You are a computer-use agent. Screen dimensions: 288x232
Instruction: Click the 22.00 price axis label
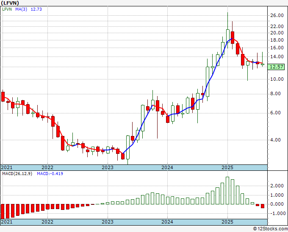coord(277,26)
